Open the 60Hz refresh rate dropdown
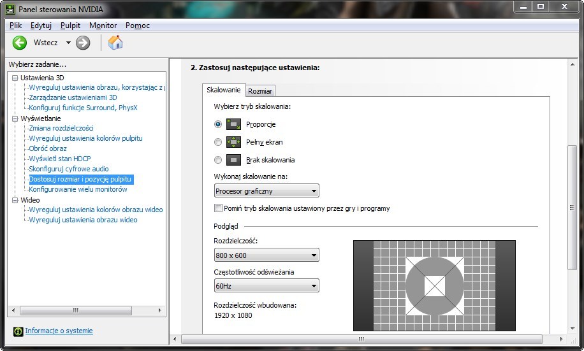The width and height of the screenshot is (584, 351). pyautogui.click(x=266, y=286)
